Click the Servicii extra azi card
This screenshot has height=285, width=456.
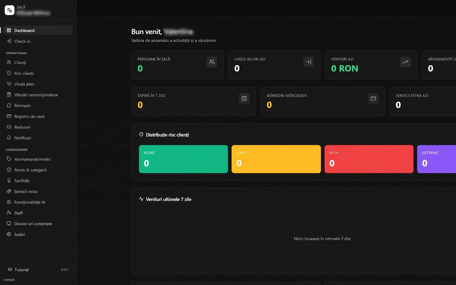coord(423,102)
